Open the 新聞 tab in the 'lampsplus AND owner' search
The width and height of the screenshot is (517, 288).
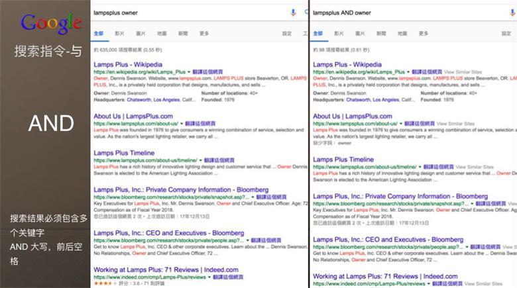[x=381, y=33]
